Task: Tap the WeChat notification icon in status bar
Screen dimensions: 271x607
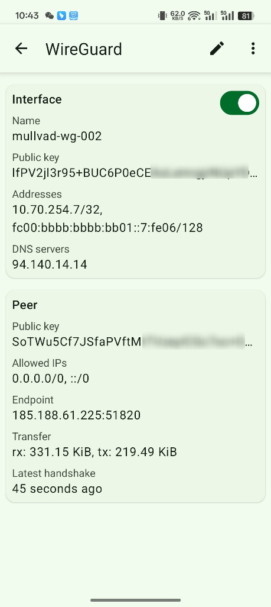Action: coord(50,16)
